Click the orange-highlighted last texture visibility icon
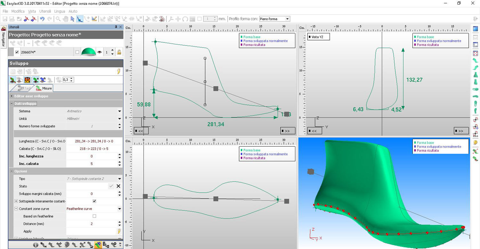This screenshot has width=480, height=249. point(27,80)
